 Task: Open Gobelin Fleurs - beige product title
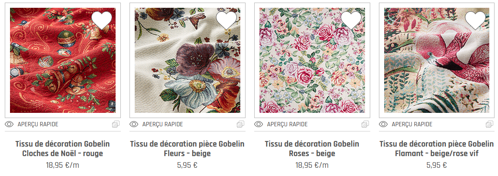coord(187,148)
